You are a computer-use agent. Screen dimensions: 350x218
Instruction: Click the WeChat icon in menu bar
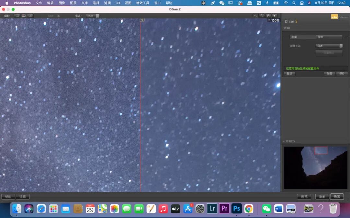tap(222, 3)
